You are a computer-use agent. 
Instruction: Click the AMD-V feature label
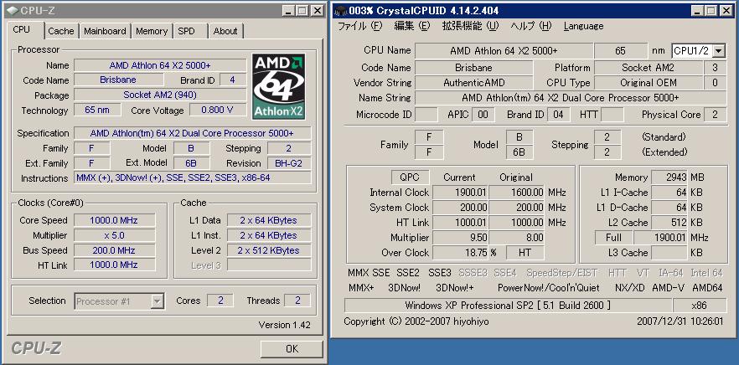(669, 287)
